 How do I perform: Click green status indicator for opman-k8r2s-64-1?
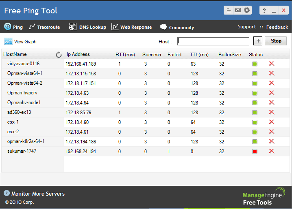255,142
